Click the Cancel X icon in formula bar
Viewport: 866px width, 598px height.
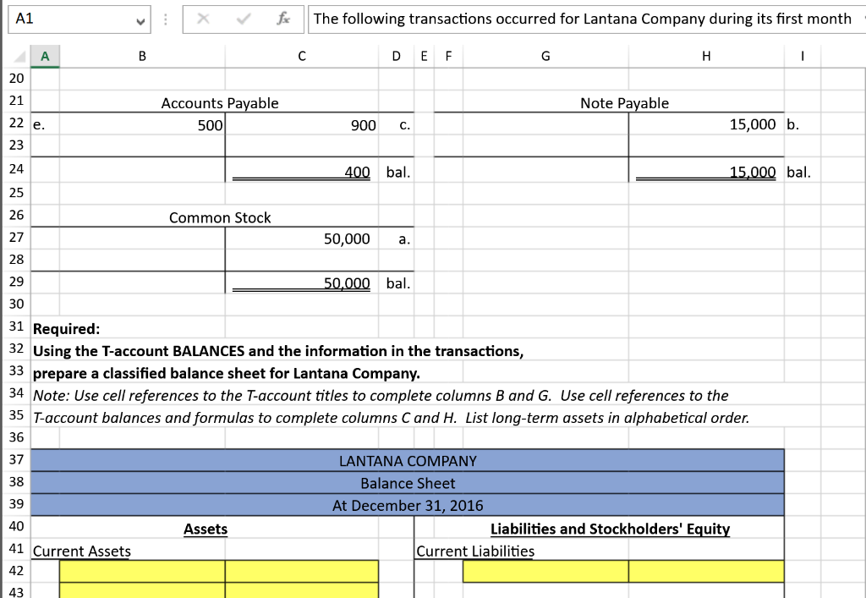(x=203, y=19)
